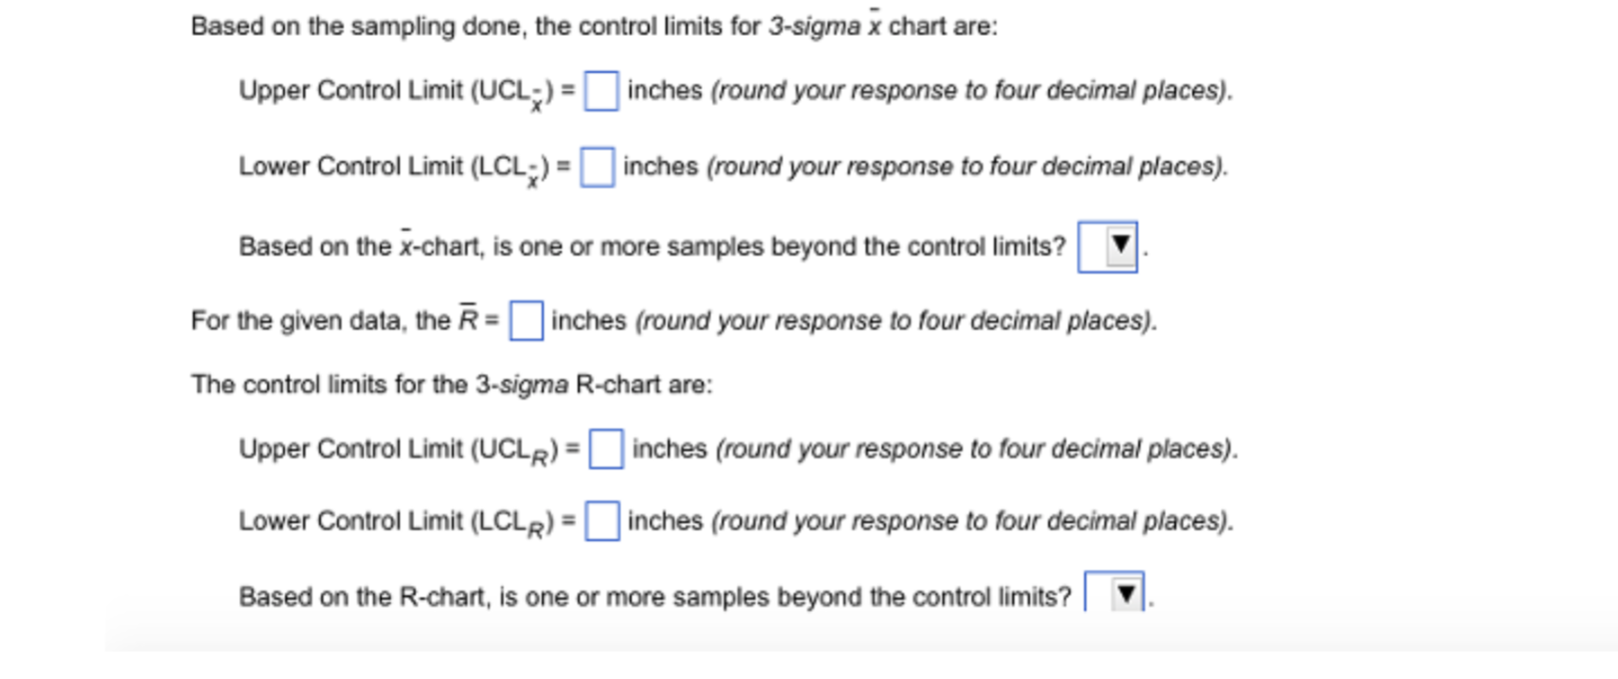1618x679 pixels.
Task: Click the x-chart dropdown arrow icon
Action: (x=1121, y=246)
